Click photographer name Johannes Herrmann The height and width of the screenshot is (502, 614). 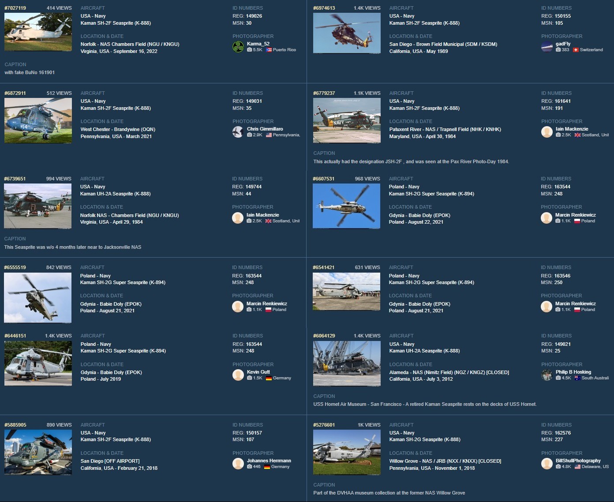(269, 461)
